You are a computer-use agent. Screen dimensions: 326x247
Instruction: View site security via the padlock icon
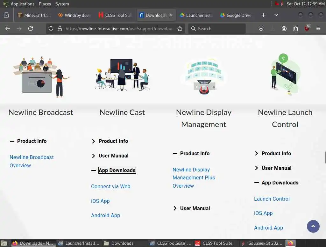click(x=60, y=29)
